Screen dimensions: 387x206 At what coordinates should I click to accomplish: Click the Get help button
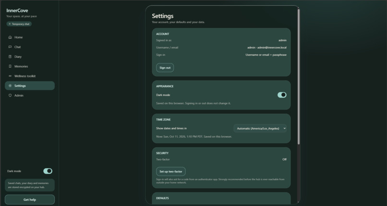click(30, 200)
